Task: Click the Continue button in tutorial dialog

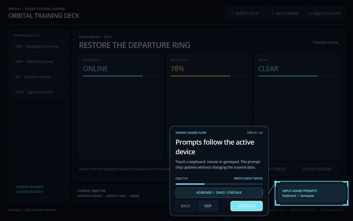Action: pos(247,206)
